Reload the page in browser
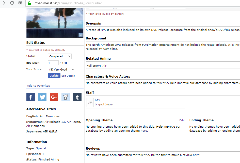Screen dimensions: 240x163 (12, 3)
